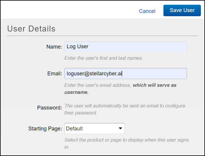205x156 pixels.
Task: Select the Default value in Starting Page
Action: click(x=74, y=129)
